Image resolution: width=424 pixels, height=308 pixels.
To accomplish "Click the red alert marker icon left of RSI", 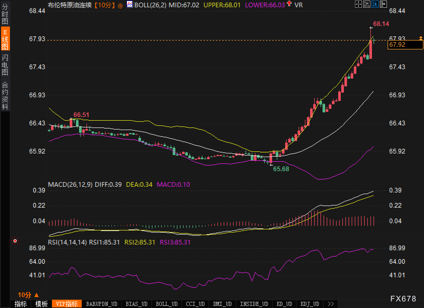I will pyautogui.click(x=15, y=241).
